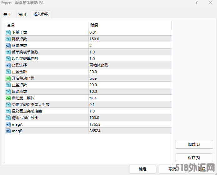
Task: Click the integer icon beside magB
Action: pyautogui.click(x=8, y=131)
